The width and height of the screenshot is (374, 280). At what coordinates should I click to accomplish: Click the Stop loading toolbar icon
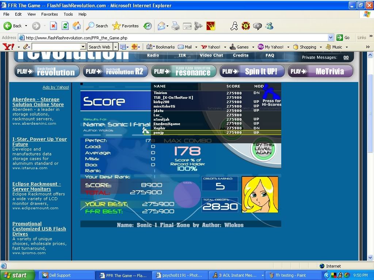53,26
